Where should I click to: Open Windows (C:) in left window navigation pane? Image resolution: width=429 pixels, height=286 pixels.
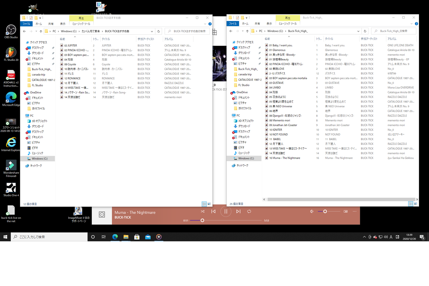click(x=39, y=158)
